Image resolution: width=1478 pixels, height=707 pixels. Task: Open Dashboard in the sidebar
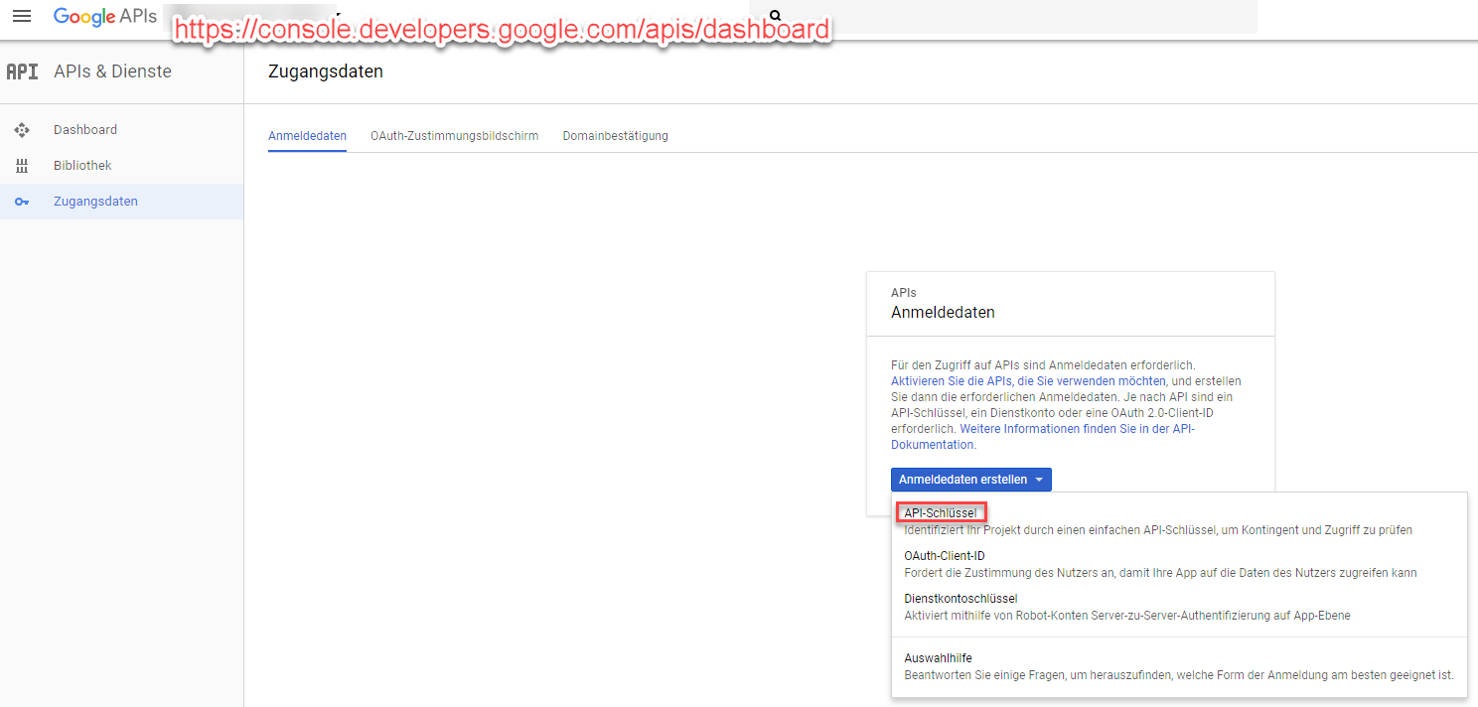click(x=121, y=130)
